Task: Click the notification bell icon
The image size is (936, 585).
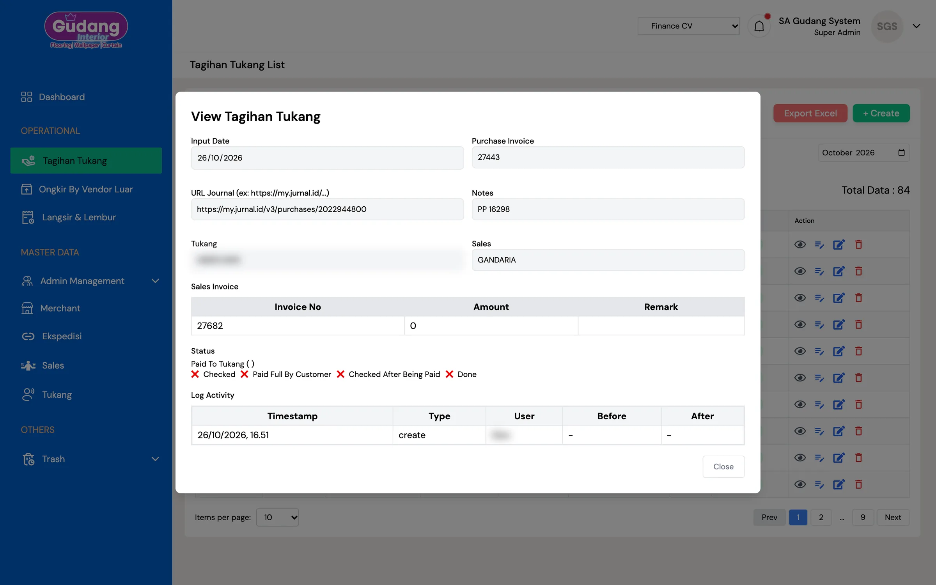Action: [759, 26]
